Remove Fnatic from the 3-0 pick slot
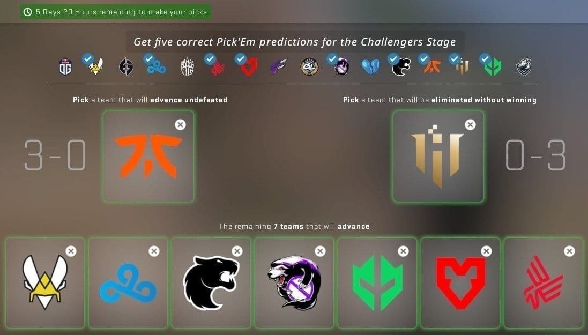 tap(181, 124)
